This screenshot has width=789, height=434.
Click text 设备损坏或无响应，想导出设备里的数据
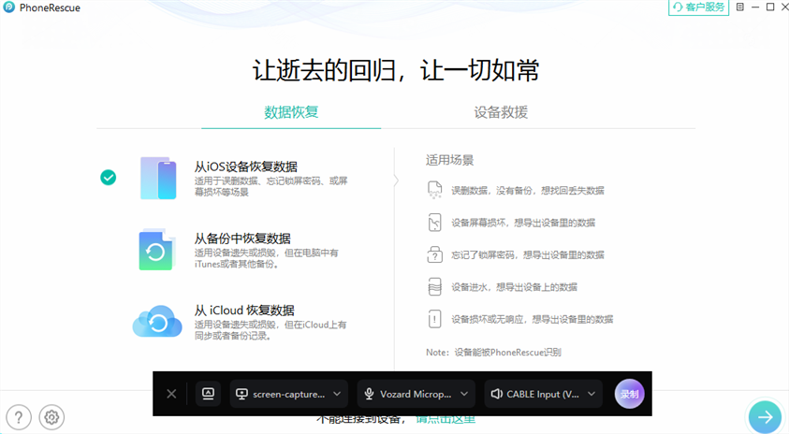pyautogui.click(x=532, y=319)
